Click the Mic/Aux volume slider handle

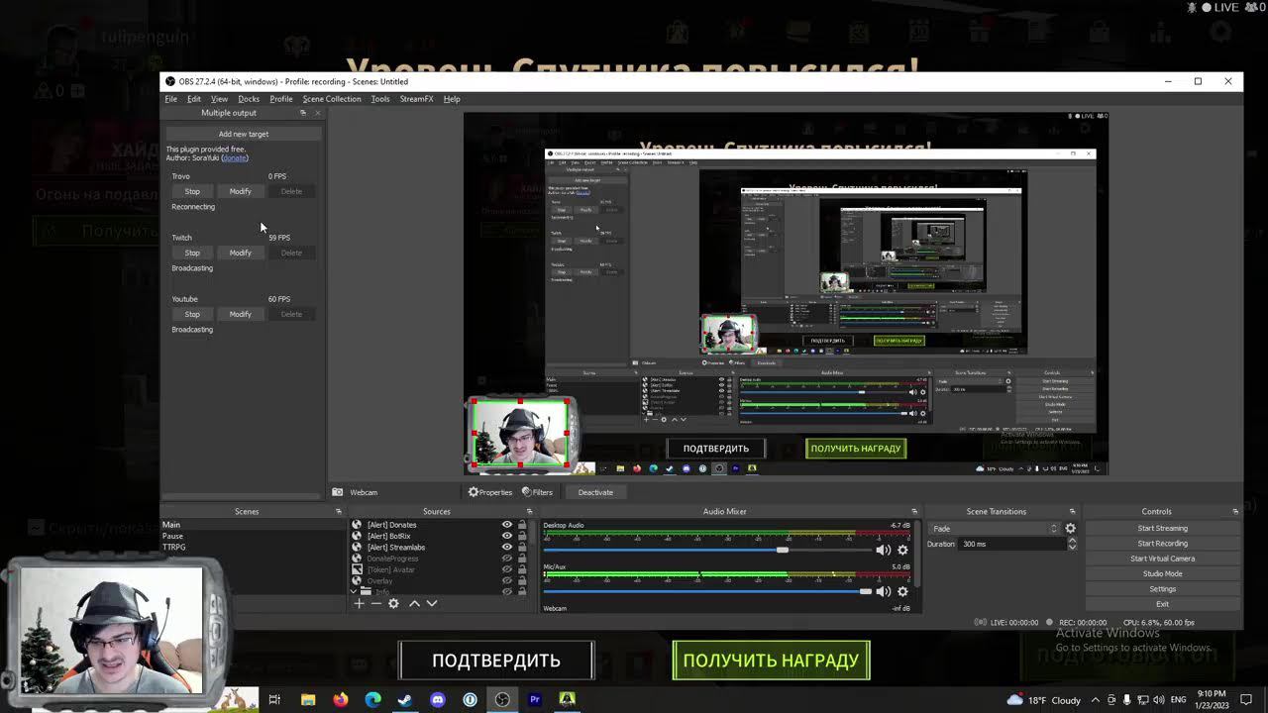866,591
